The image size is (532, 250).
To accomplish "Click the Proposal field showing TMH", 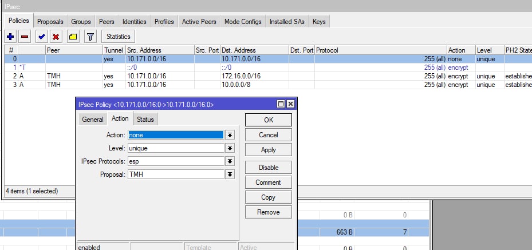I will 176,174.
